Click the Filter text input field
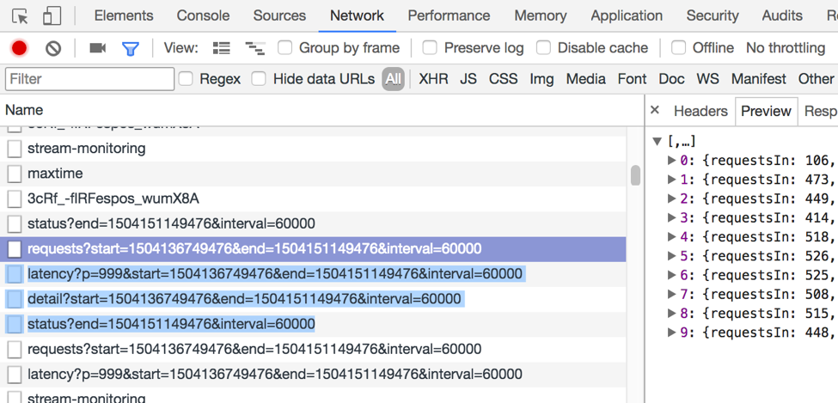The height and width of the screenshot is (403, 838). pos(89,79)
